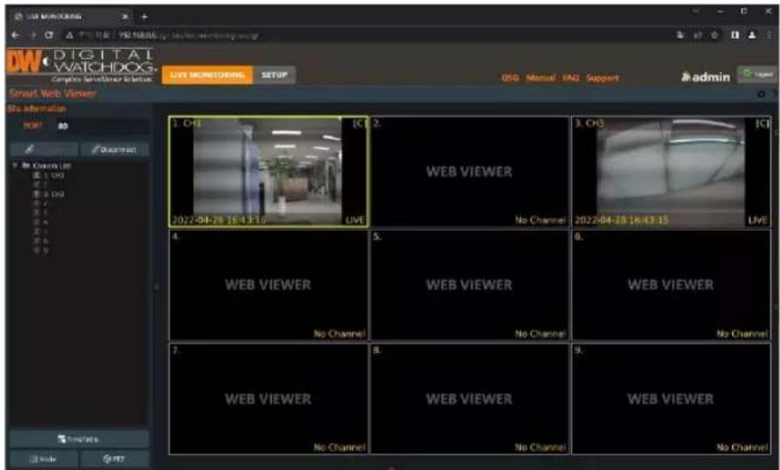The image size is (780, 470).
Task: Select camera 5 in the tree
Action: [x=42, y=213]
